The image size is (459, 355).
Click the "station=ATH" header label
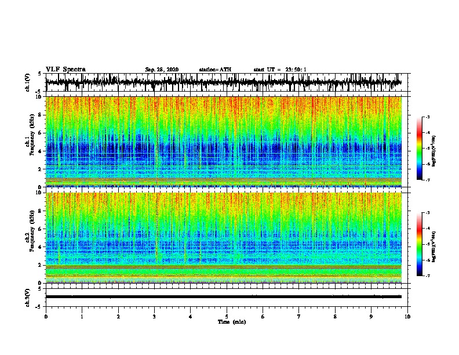[x=215, y=70]
